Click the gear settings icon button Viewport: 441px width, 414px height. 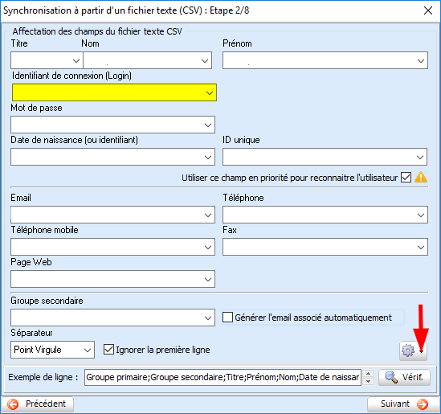(x=408, y=350)
